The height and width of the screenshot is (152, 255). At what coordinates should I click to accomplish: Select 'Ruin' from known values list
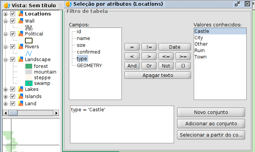pos(199,51)
